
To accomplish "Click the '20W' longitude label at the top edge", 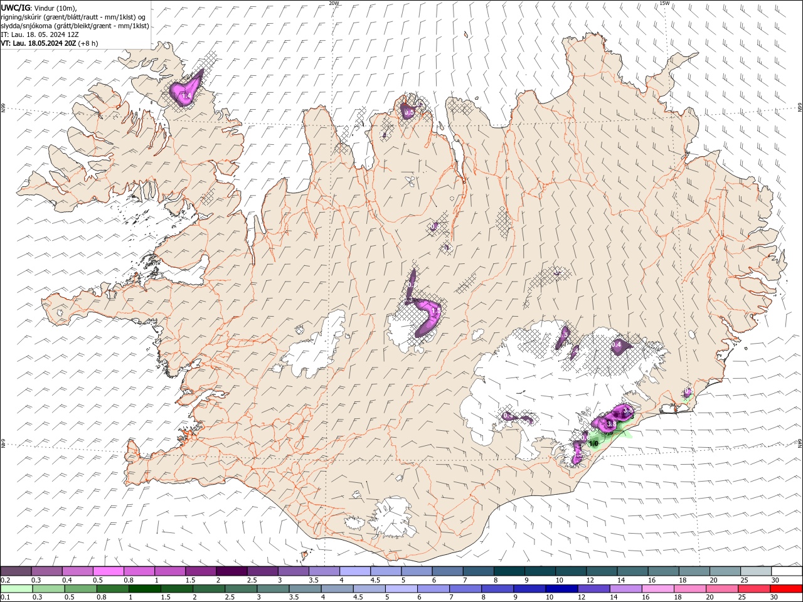I will click(x=334, y=3).
